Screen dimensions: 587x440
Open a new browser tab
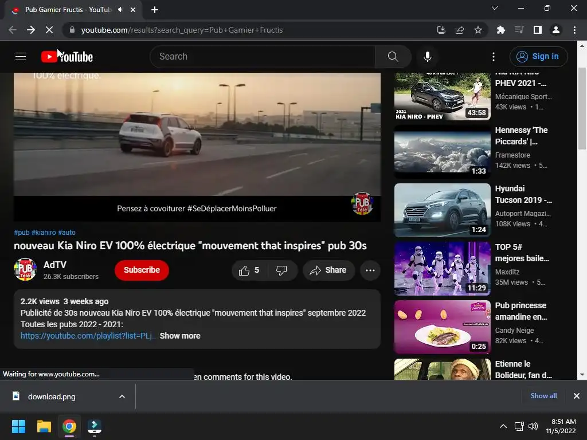pyautogui.click(x=155, y=10)
